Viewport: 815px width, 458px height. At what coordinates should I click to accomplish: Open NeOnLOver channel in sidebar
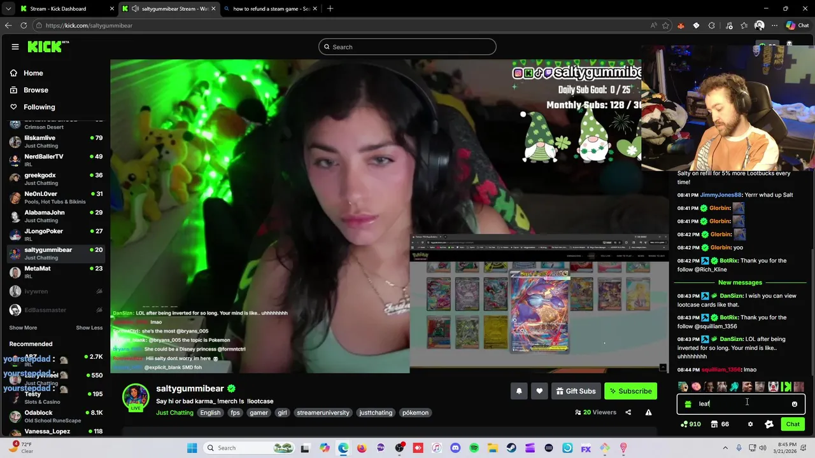[x=55, y=197]
